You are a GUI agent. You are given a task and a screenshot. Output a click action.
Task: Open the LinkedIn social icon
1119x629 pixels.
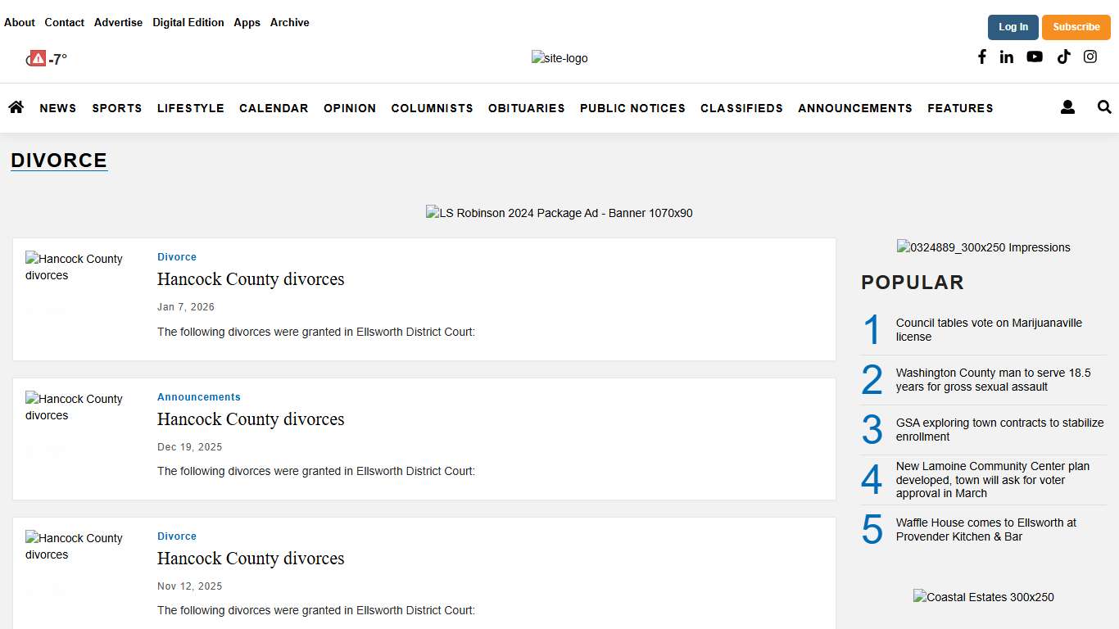click(x=1007, y=57)
